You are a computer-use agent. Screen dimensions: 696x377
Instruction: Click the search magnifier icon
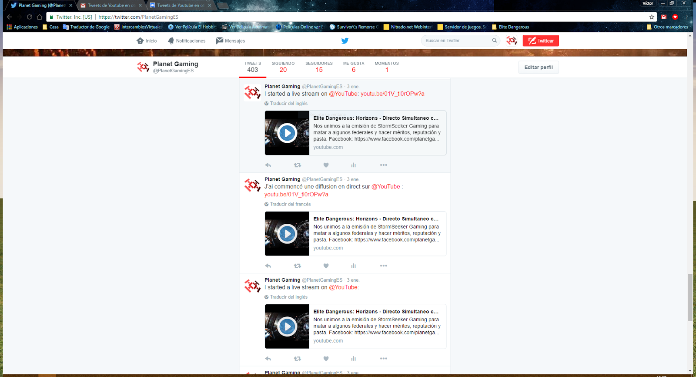click(x=494, y=40)
